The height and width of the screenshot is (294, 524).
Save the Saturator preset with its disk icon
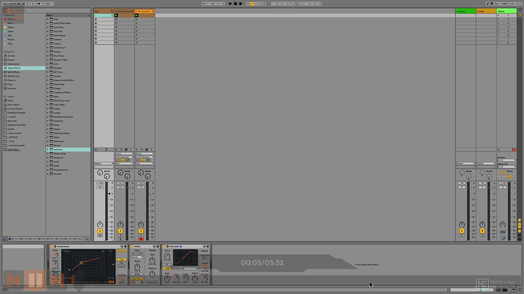[208, 246]
